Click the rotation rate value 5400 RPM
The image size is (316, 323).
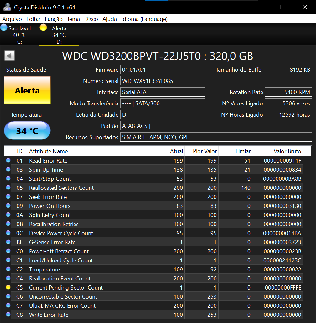(288, 92)
